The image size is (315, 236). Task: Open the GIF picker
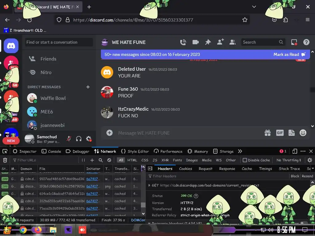(x=280, y=133)
